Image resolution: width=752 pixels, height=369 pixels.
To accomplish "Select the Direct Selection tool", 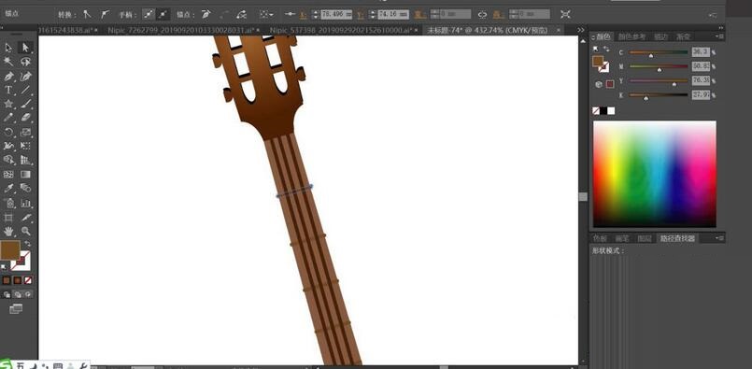I will pyautogui.click(x=25, y=48).
